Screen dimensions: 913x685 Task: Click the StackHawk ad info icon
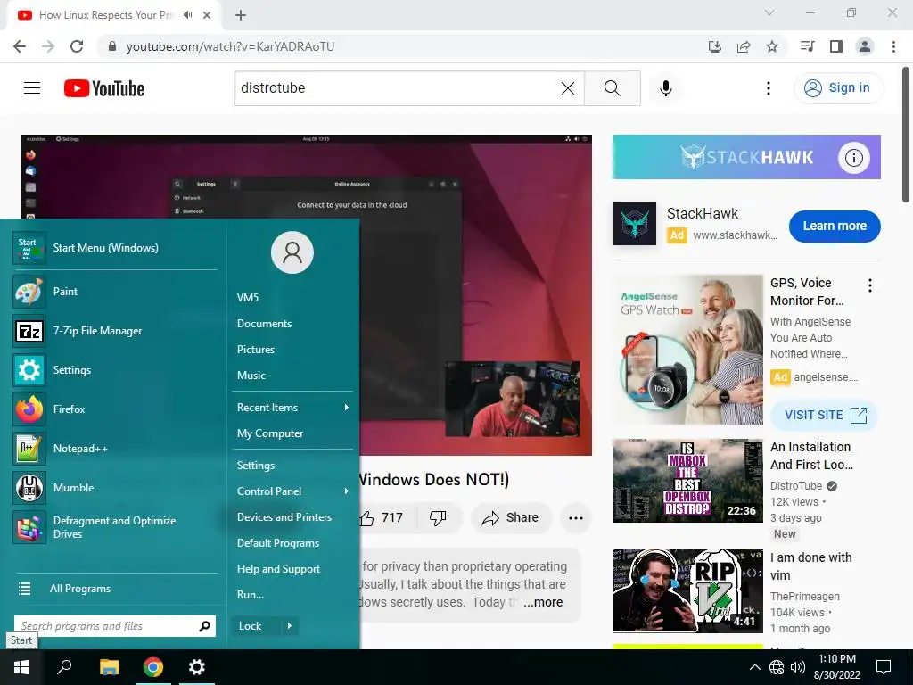click(x=853, y=157)
